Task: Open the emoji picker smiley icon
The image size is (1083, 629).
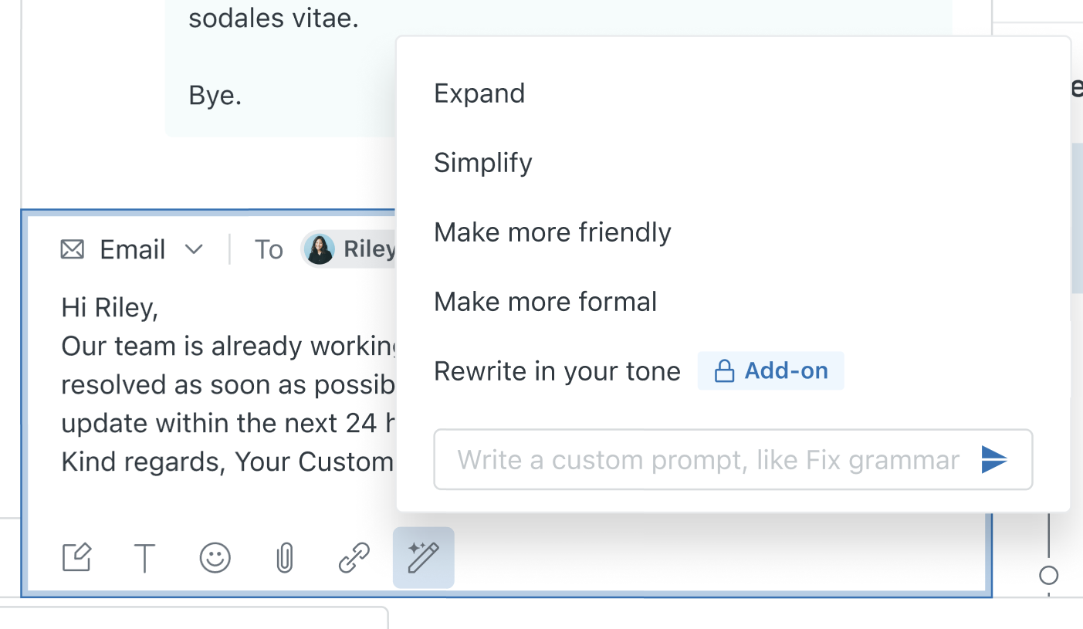Action: (215, 557)
